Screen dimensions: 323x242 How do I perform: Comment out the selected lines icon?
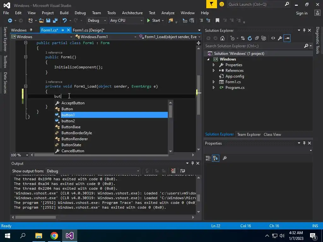click(x=201, y=20)
